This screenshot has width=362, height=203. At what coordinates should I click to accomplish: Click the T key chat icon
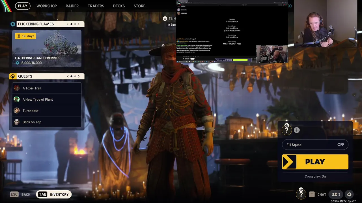coord(312,194)
